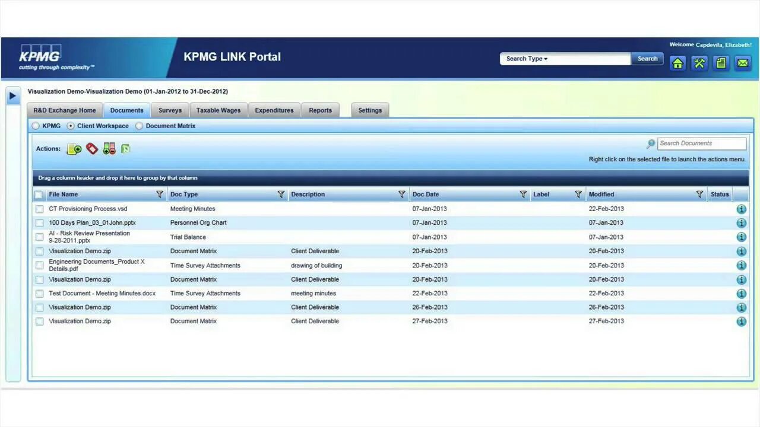Open the Doc Date column filter

tap(523, 195)
